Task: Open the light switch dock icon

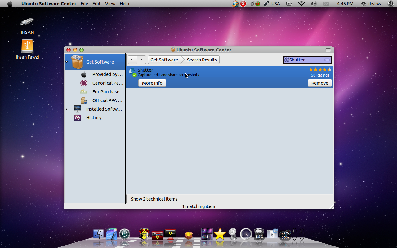Action: (272, 234)
